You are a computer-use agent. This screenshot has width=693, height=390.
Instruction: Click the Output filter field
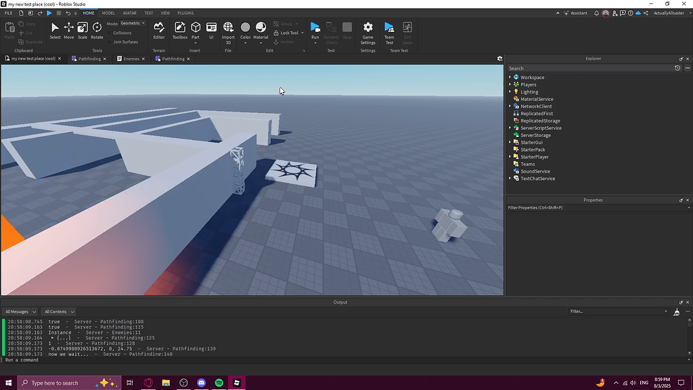coord(618,311)
